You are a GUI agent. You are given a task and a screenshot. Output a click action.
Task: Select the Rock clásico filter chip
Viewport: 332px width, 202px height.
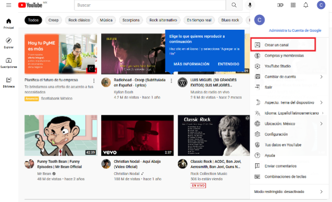click(x=79, y=20)
